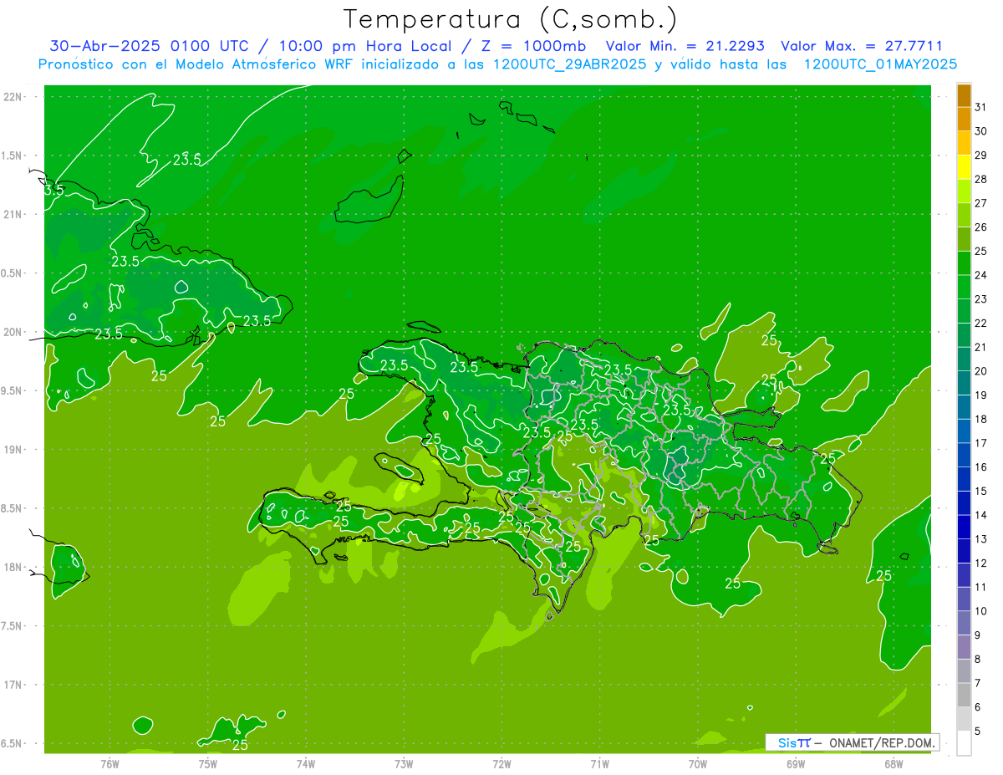
Task: Click the 19N latitude axis label
Action: click(x=13, y=450)
